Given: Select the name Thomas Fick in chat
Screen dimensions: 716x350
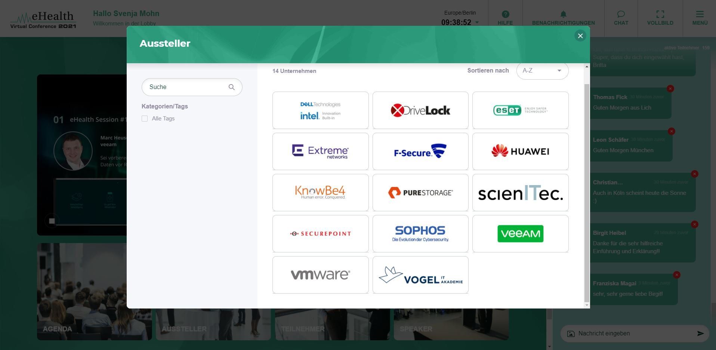Looking at the screenshot, I should coord(610,97).
